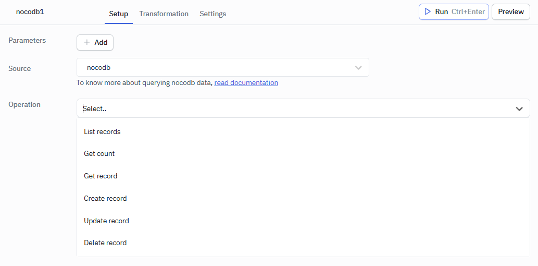This screenshot has width=538, height=266.
Task: Open the Preview button
Action: point(510,11)
